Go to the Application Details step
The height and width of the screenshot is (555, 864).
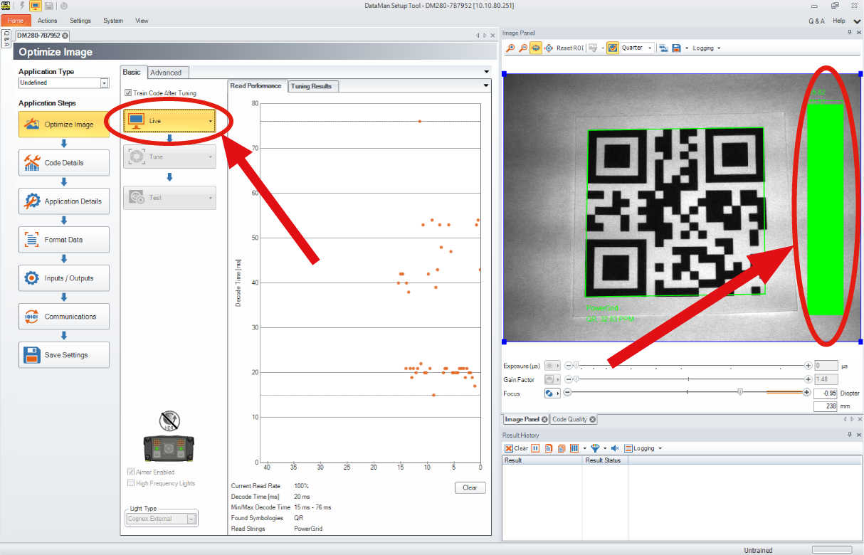click(x=64, y=201)
